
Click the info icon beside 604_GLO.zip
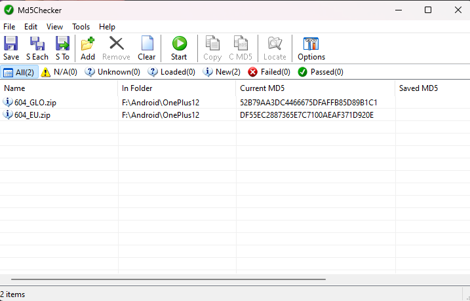(7, 102)
